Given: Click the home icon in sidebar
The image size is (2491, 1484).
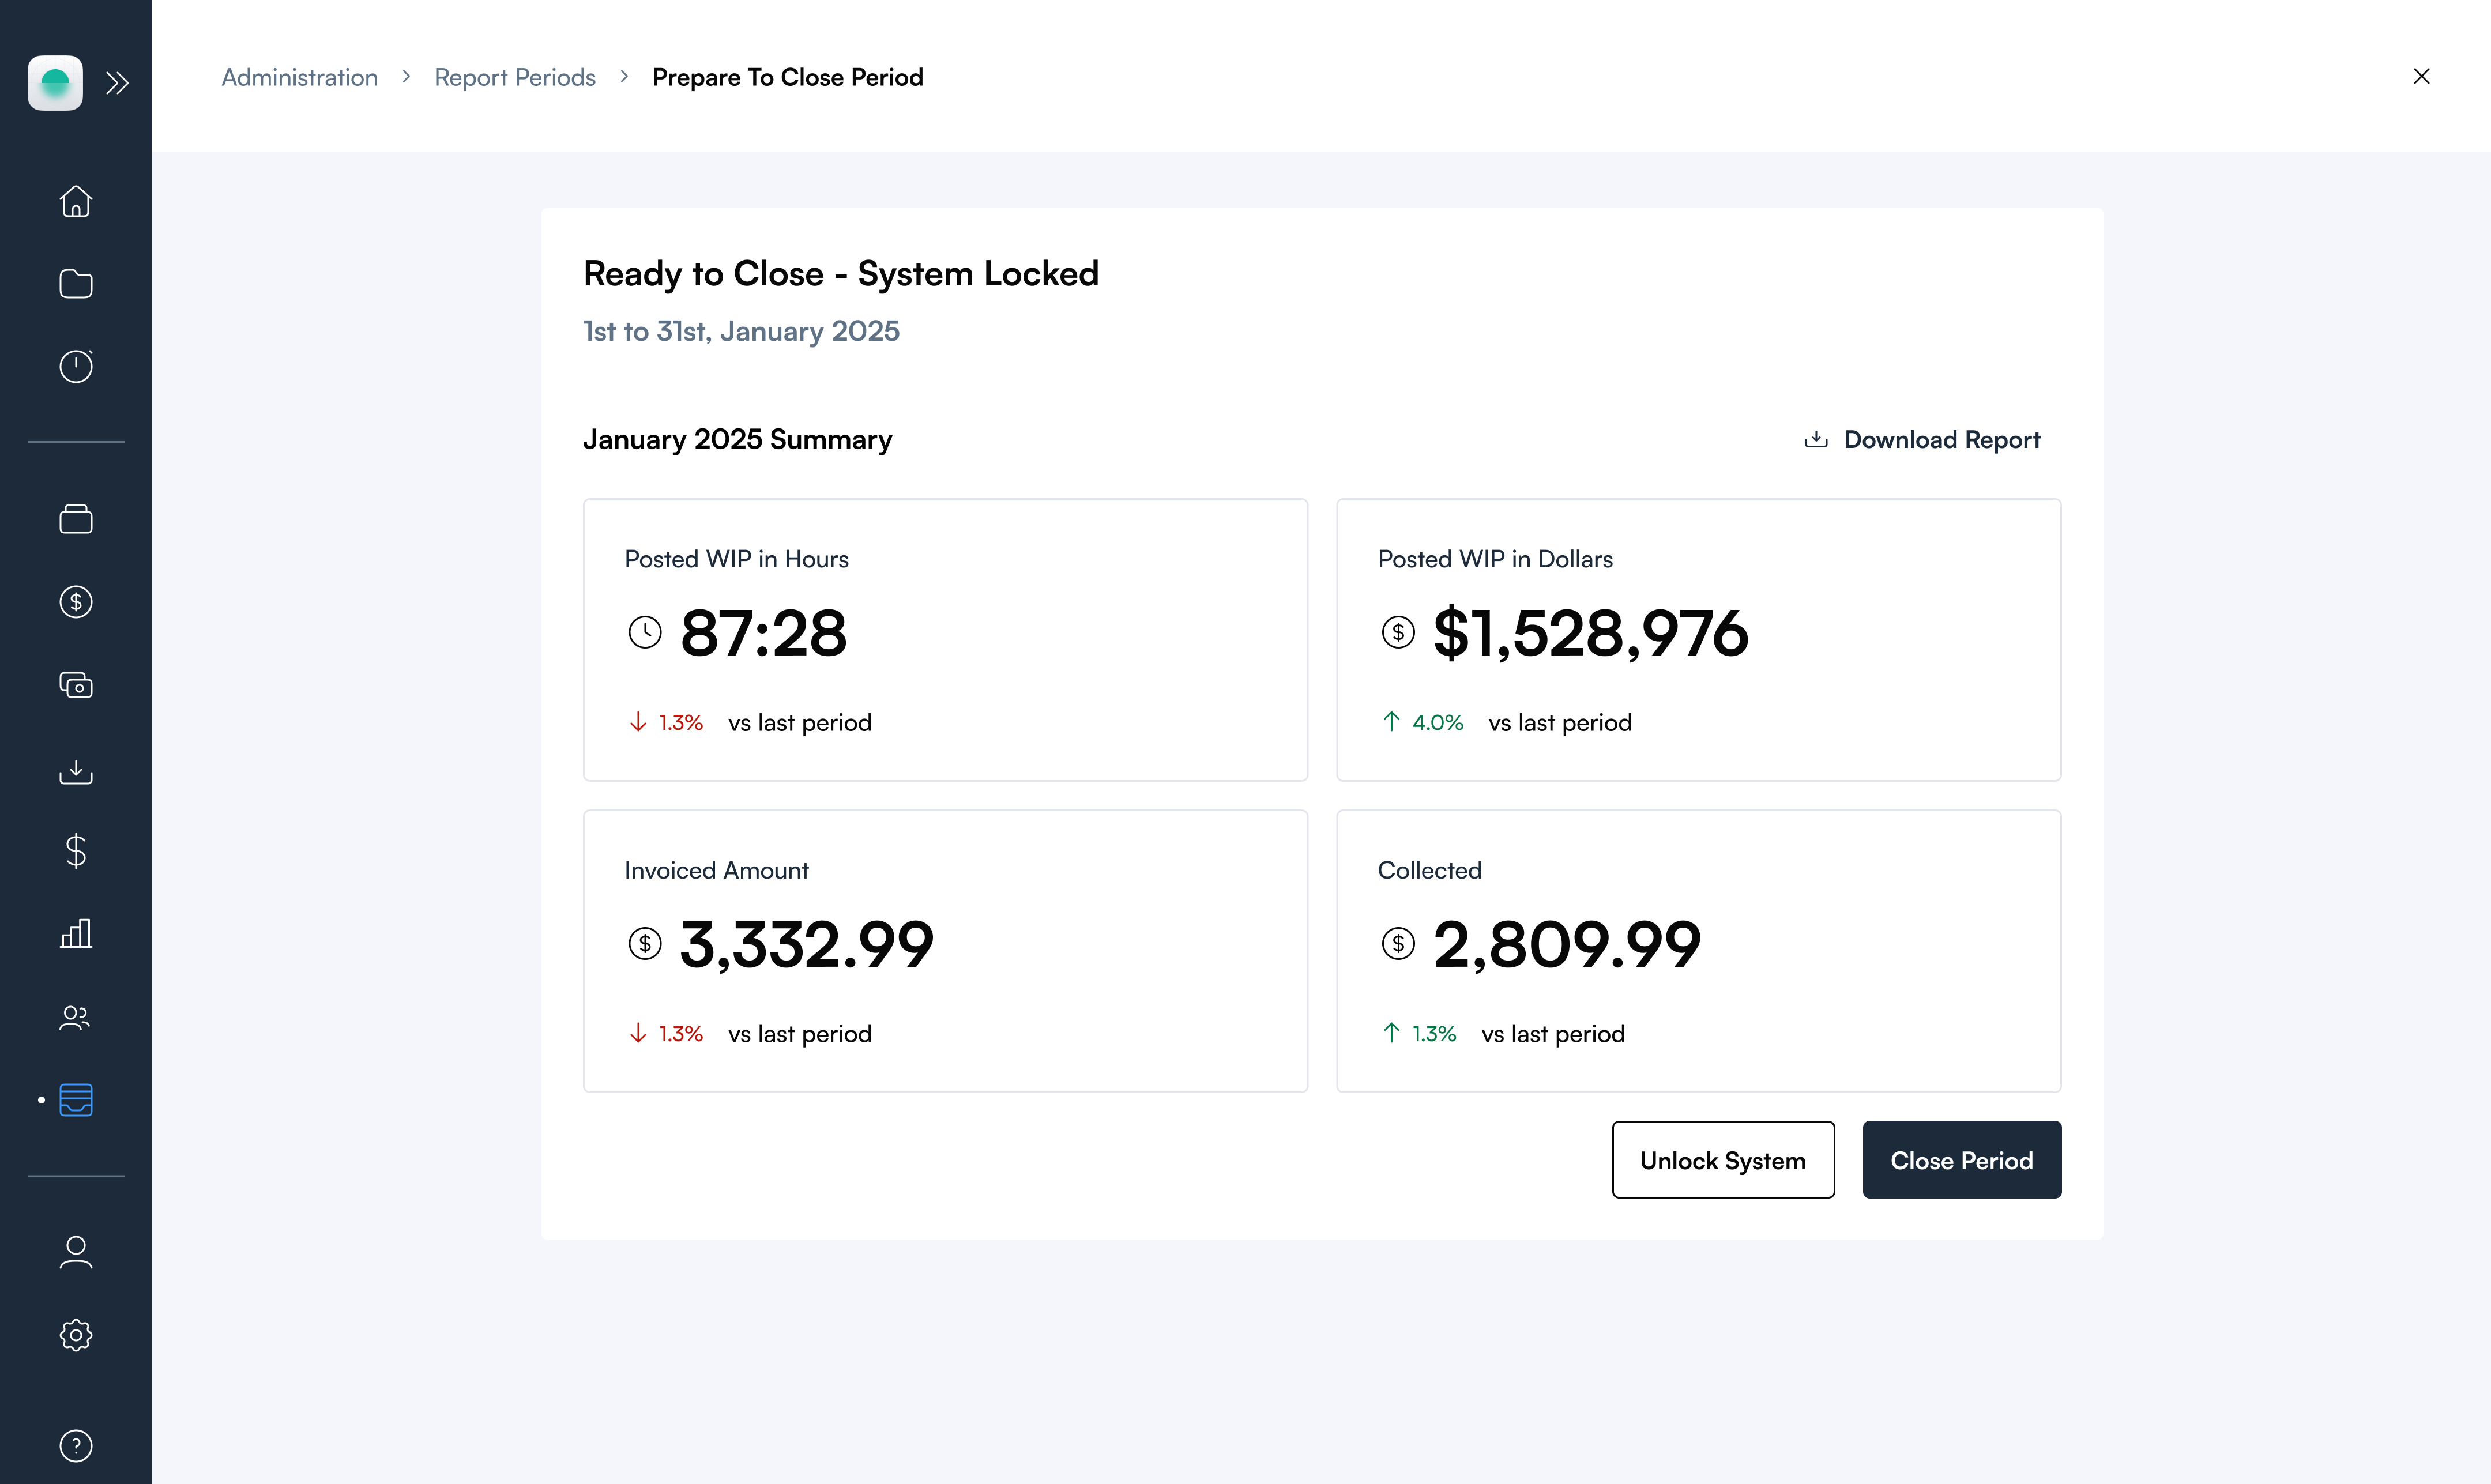Looking at the screenshot, I should (x=76, y=201).
